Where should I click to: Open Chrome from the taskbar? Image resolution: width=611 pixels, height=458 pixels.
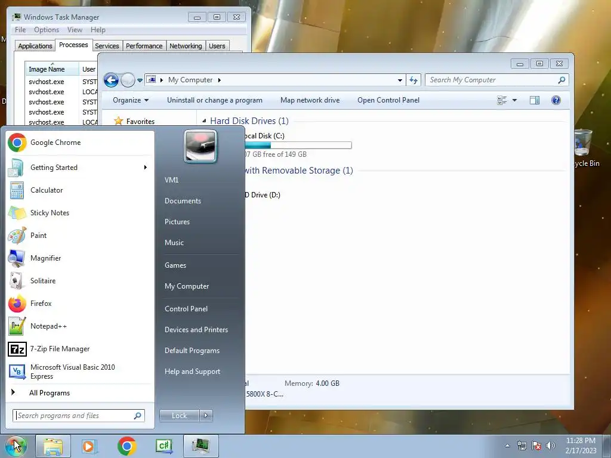(x=126, y=446)
